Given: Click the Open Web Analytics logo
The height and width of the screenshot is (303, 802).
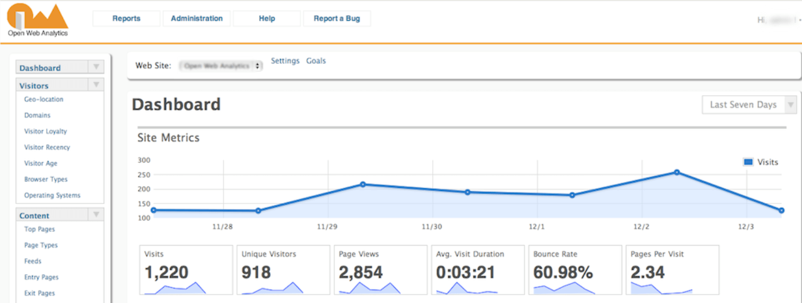Looking at the screenshot, I should click(37, 20).
